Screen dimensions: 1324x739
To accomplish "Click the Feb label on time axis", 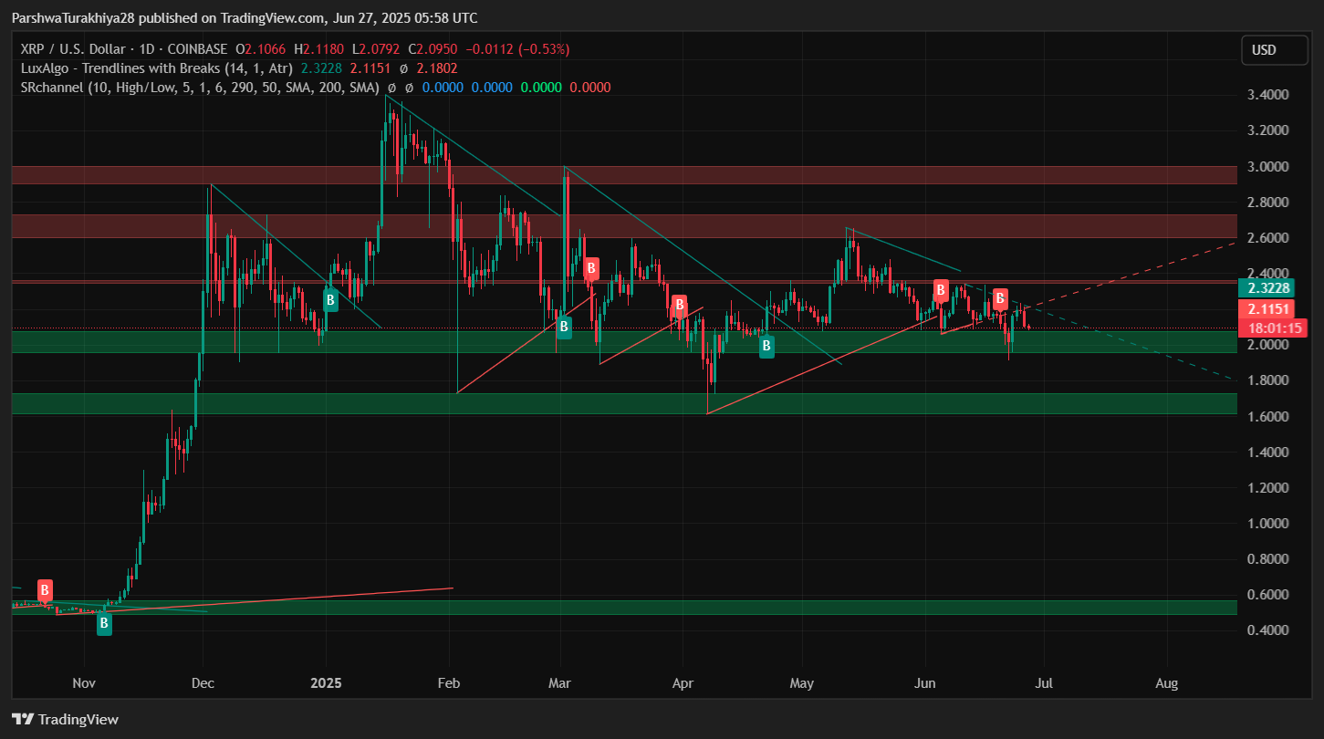I will tap(447, 682).
